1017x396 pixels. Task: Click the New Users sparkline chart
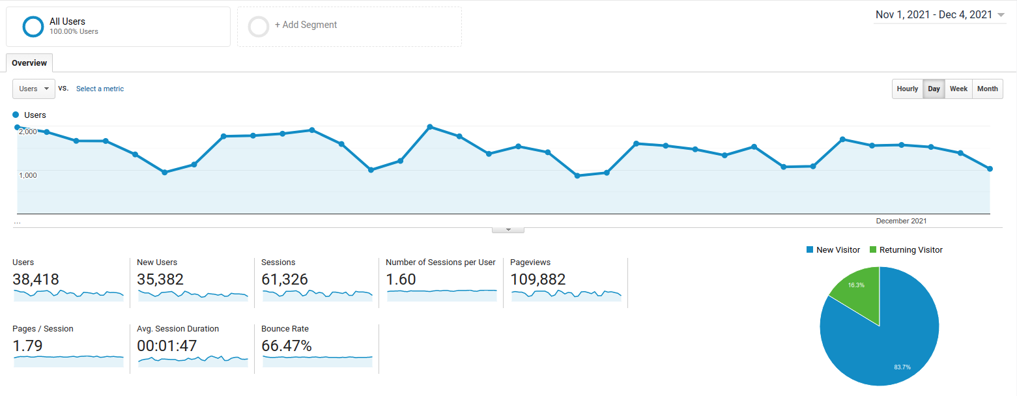click(193, 295)
